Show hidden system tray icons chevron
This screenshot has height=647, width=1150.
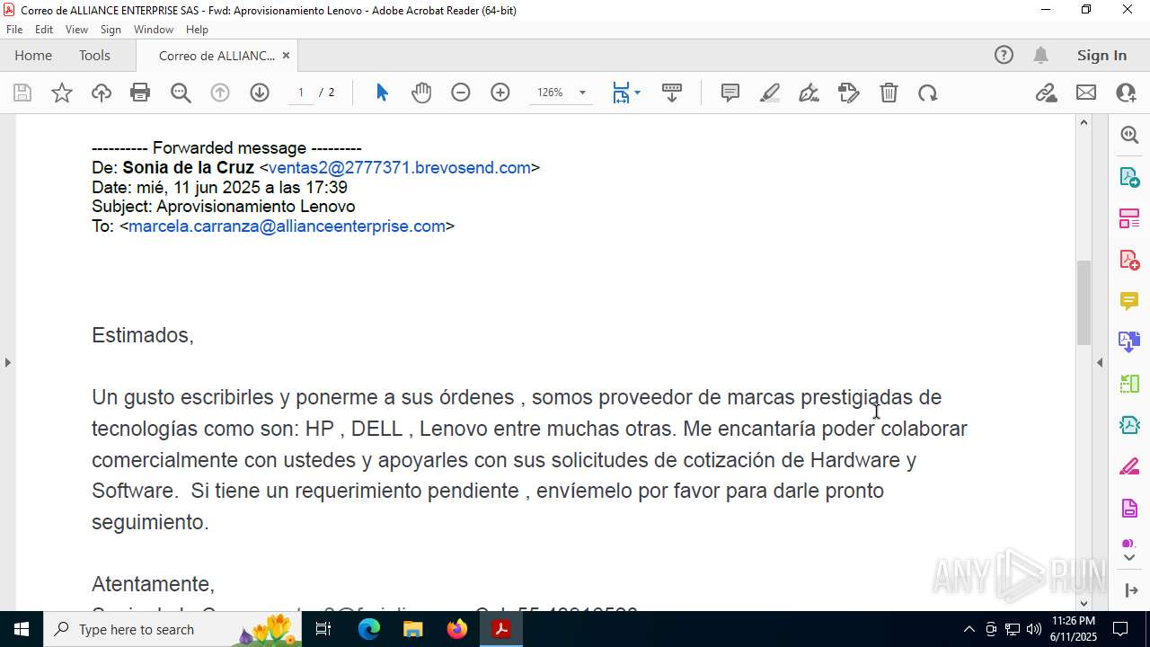pos(969,629)
